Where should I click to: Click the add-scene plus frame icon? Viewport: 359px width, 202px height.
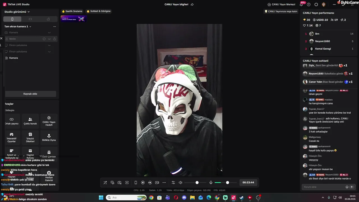click(x=127, y=183)
